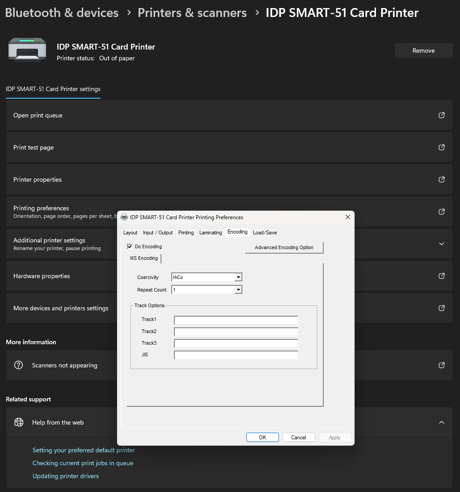Screen dimensions: 460x492
Task: Uncheck the Do Encoding checkbox
Action: (130, 246)
